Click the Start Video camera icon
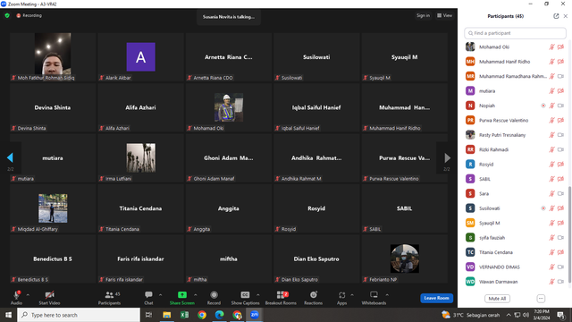The width and height of the screenshot is (572, 322). pos(50,294)
